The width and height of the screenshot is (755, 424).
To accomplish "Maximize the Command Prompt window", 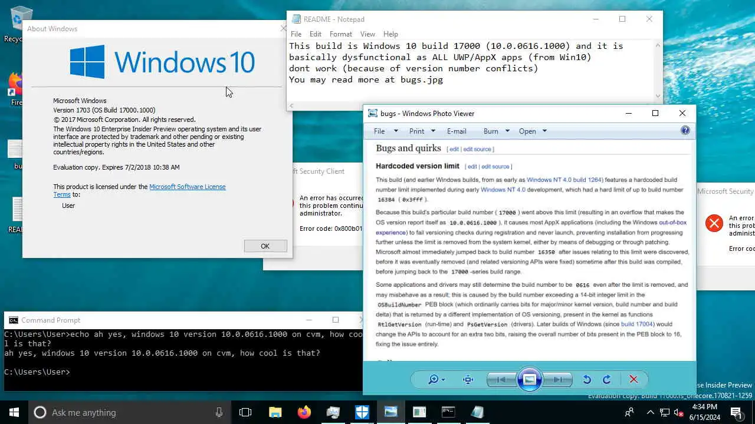I will click(x=336, y=320).
